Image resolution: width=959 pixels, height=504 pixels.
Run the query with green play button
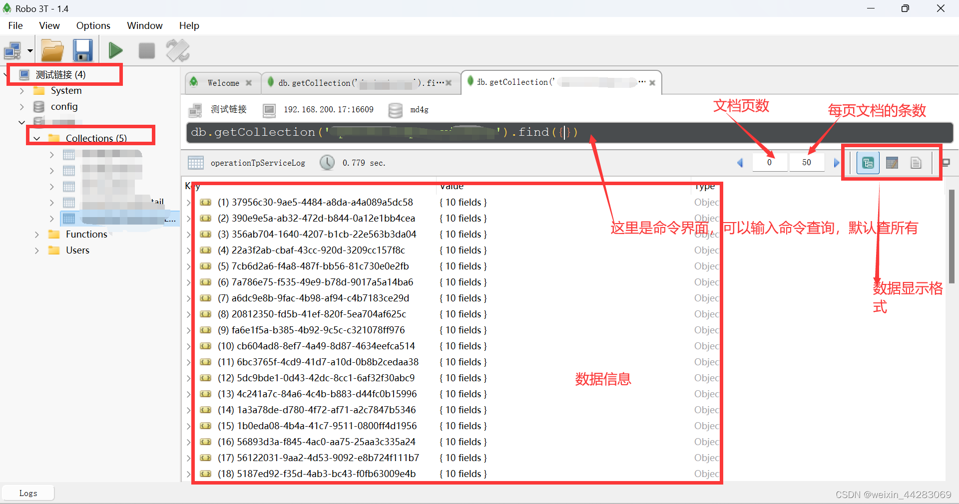coord(115,50)
